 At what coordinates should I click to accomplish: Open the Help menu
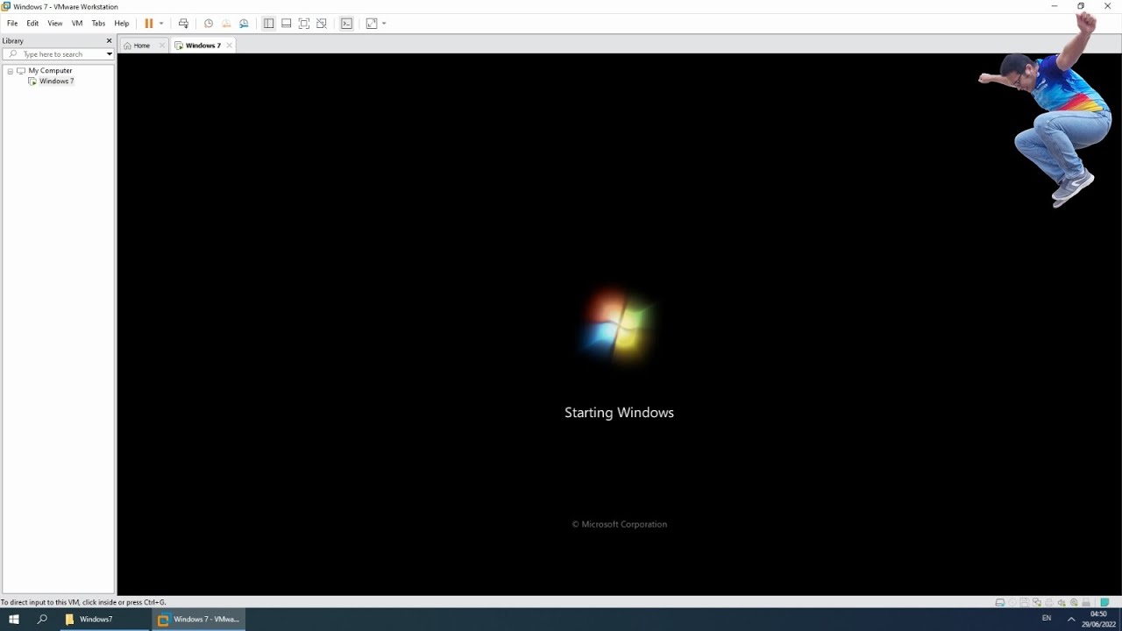[x=122, y=24]
